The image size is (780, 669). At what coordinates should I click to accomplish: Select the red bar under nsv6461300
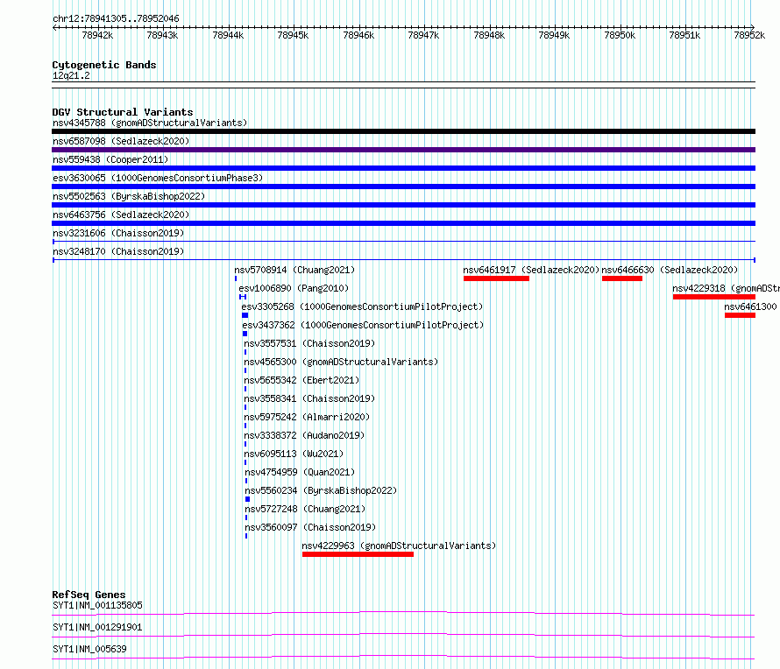click(x=740, y=315)
